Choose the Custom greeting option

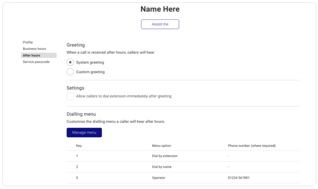(x=70, y=72)
